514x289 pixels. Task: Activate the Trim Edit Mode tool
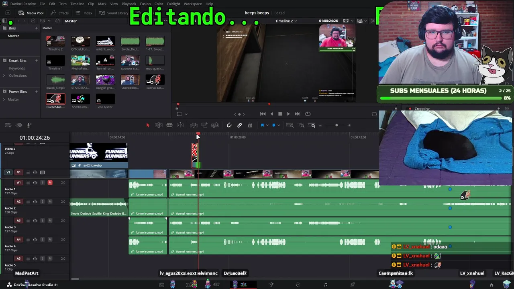[x=159, y=125]
